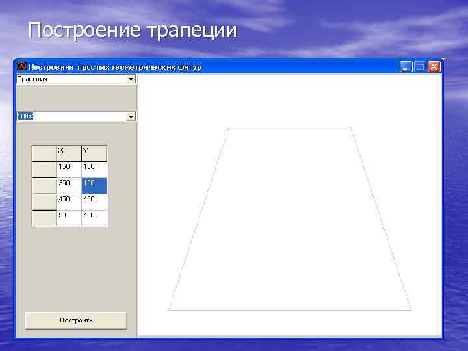Minimize the geometric figures window
468x351 pixels.
tap(406, 67)
